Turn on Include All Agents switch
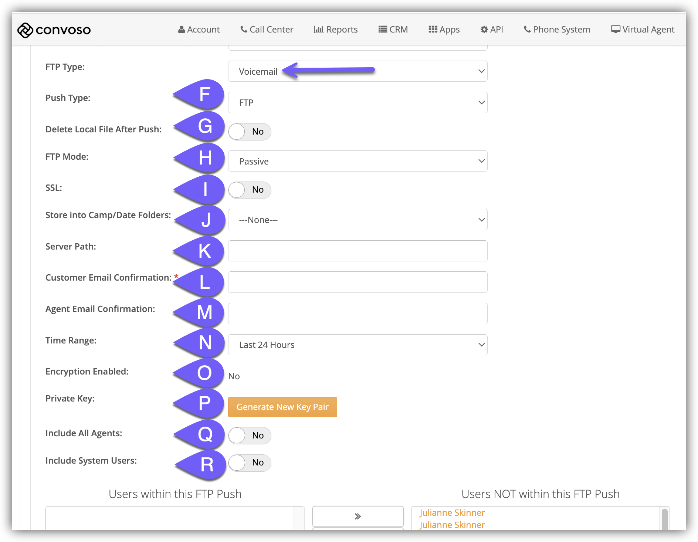This screenshot has height=542, width=698. [x=249, y=436]
